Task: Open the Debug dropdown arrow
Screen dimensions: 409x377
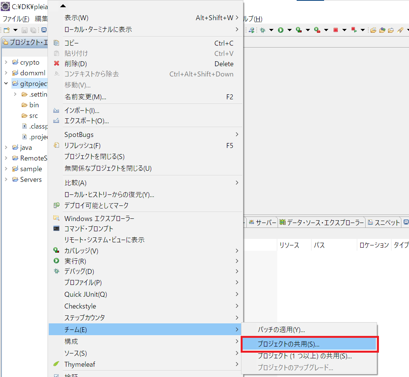Action: click(x=271, y=30)
